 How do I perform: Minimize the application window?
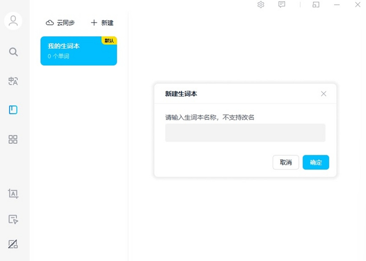(x=337, y=5)
